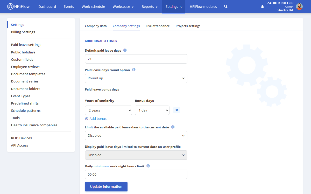The height and width of the screenshot is (194, 311).
Task: Expand the Reports menu
Action: coord(150,6)
